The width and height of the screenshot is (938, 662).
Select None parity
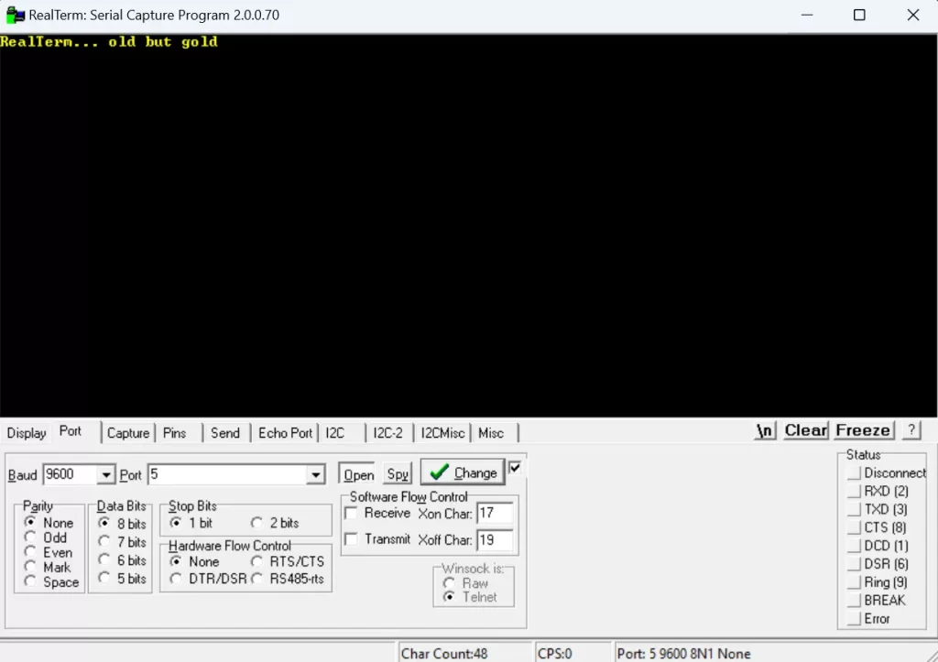pyautogui.click(x=49, y=523)
